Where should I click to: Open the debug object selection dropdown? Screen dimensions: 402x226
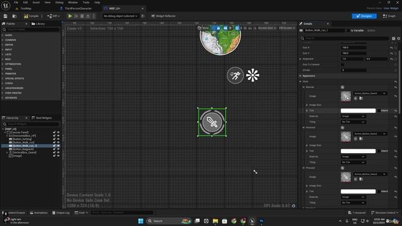click(x=121, y=16)
